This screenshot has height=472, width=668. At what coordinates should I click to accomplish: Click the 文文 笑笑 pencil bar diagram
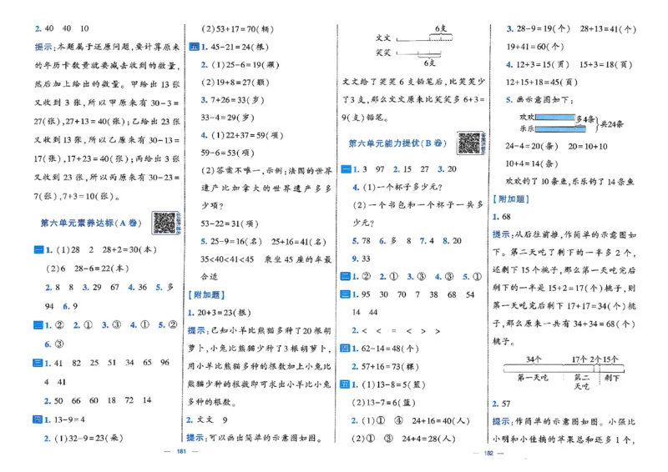click(x=413, y=46)
